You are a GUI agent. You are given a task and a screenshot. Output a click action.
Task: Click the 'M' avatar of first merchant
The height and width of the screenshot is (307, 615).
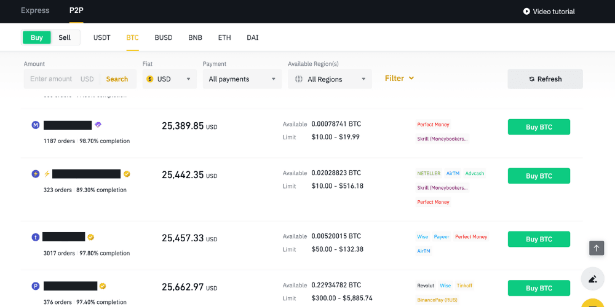point(35,125)
